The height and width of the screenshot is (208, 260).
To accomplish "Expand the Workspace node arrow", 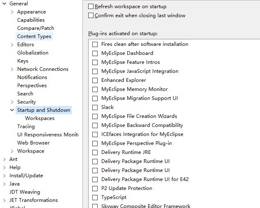I will 12,151.
